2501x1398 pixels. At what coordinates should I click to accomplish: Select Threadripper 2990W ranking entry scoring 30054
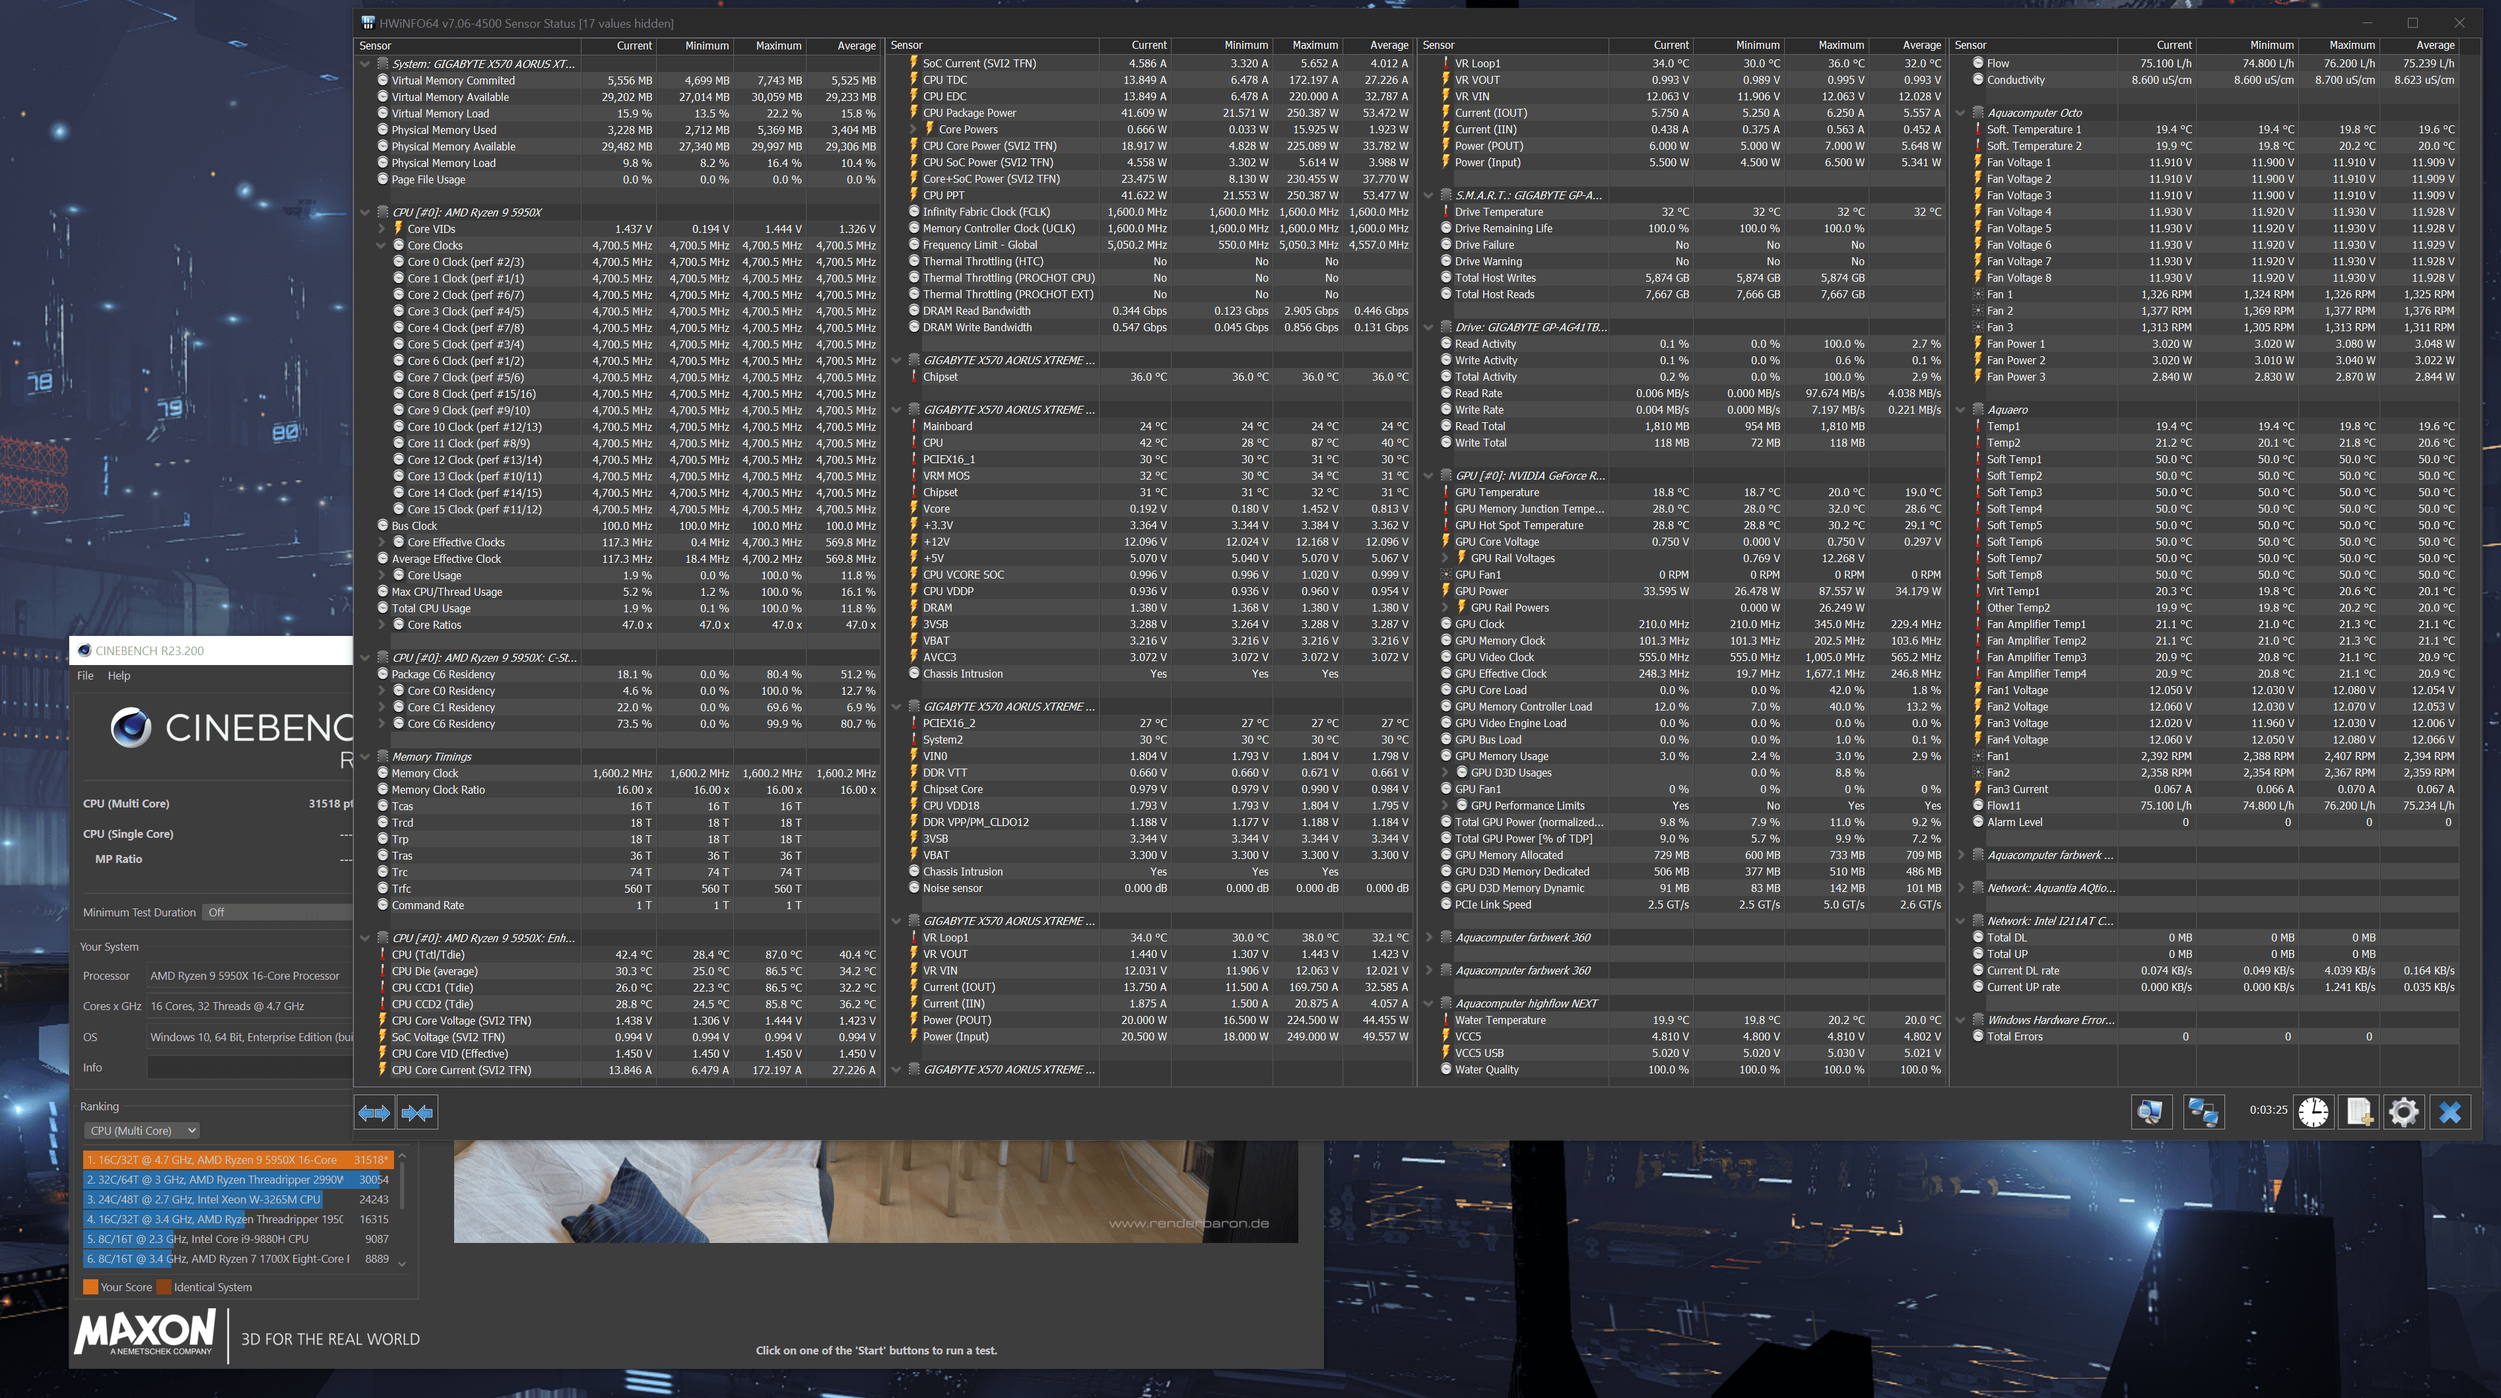238,1181
